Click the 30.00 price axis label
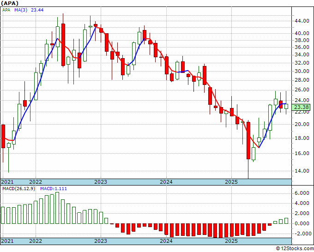The width and height of the screenshot is (314, 252). coord(302,71)
